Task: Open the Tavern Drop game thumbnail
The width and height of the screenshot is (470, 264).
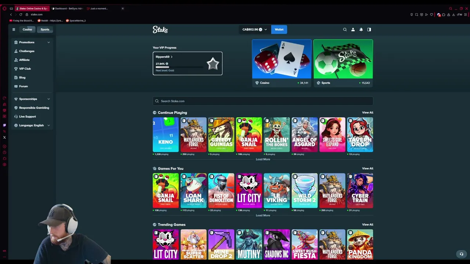Action: tap(360, 135)
